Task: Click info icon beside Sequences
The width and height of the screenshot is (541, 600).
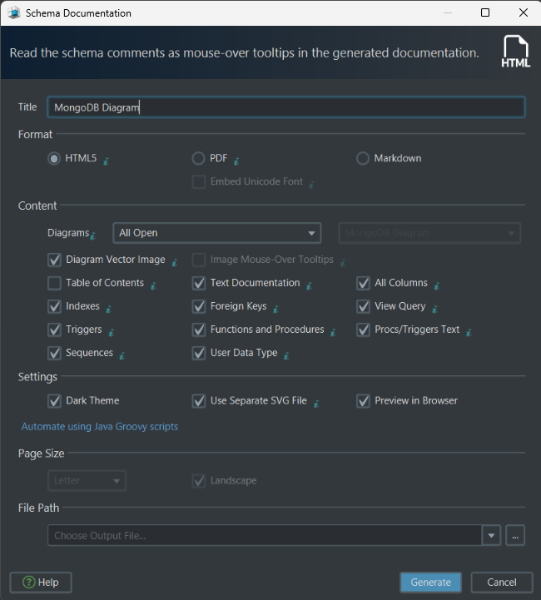Action: coord(122,355)
